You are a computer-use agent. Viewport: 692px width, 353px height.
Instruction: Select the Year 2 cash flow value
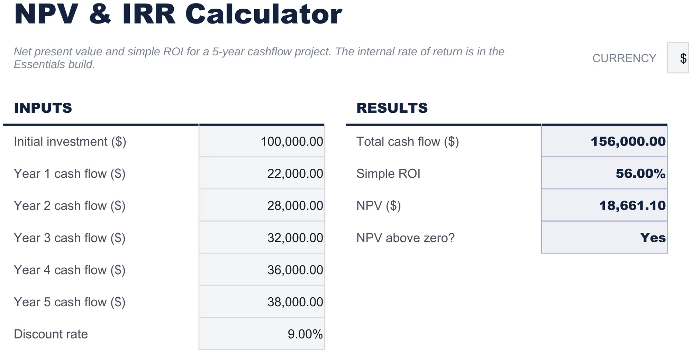(262, 205)
